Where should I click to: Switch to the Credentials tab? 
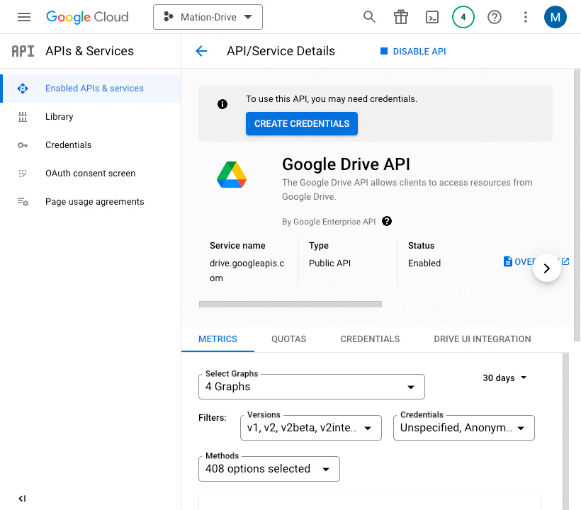click(x=370, y=339)
